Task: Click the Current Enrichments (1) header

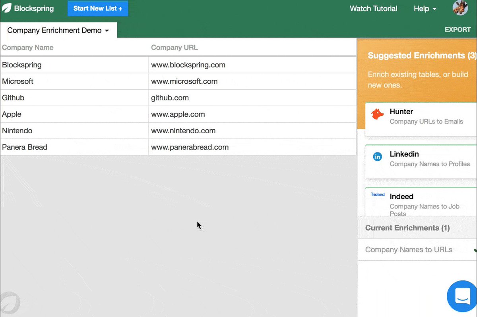Action: (417, 228)
